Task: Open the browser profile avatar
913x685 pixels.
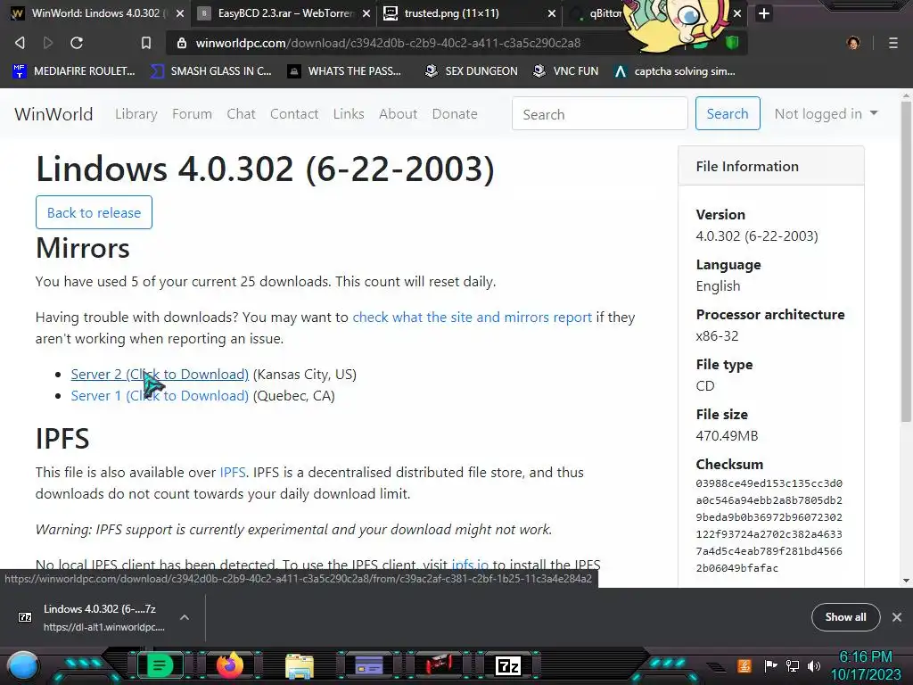Action: [853, 43]
